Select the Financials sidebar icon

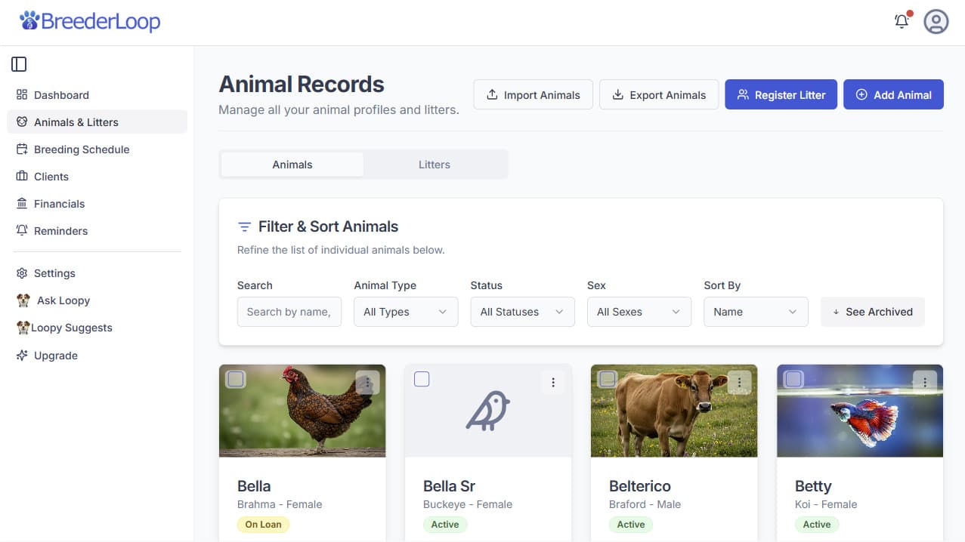pos(23,203)
